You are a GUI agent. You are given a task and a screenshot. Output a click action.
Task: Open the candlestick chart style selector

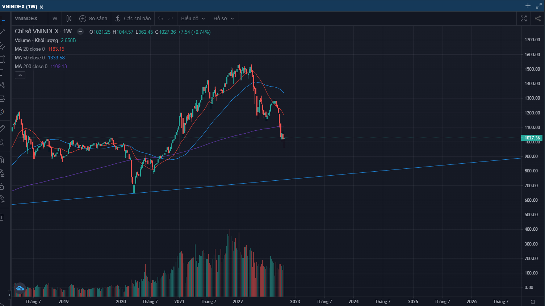click(x=69, y=18)
